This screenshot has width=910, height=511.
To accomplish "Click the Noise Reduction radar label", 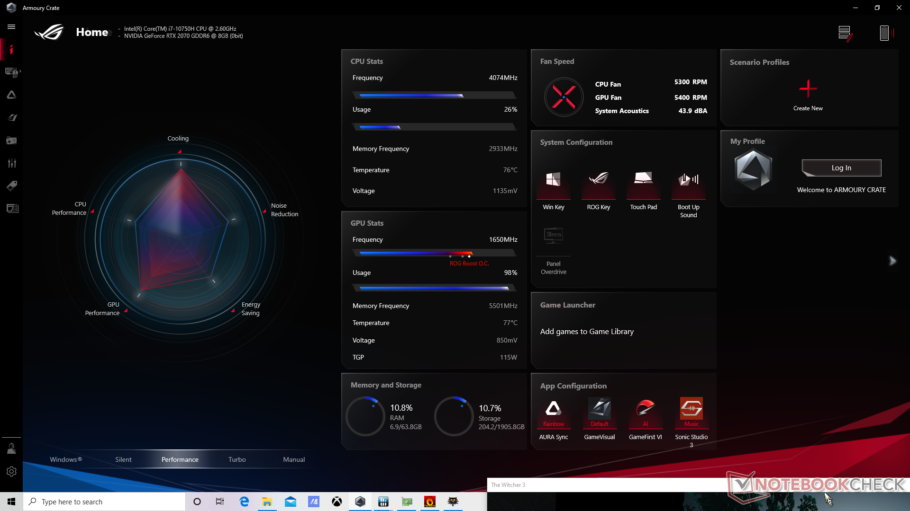I will click(x=284, y=210).
